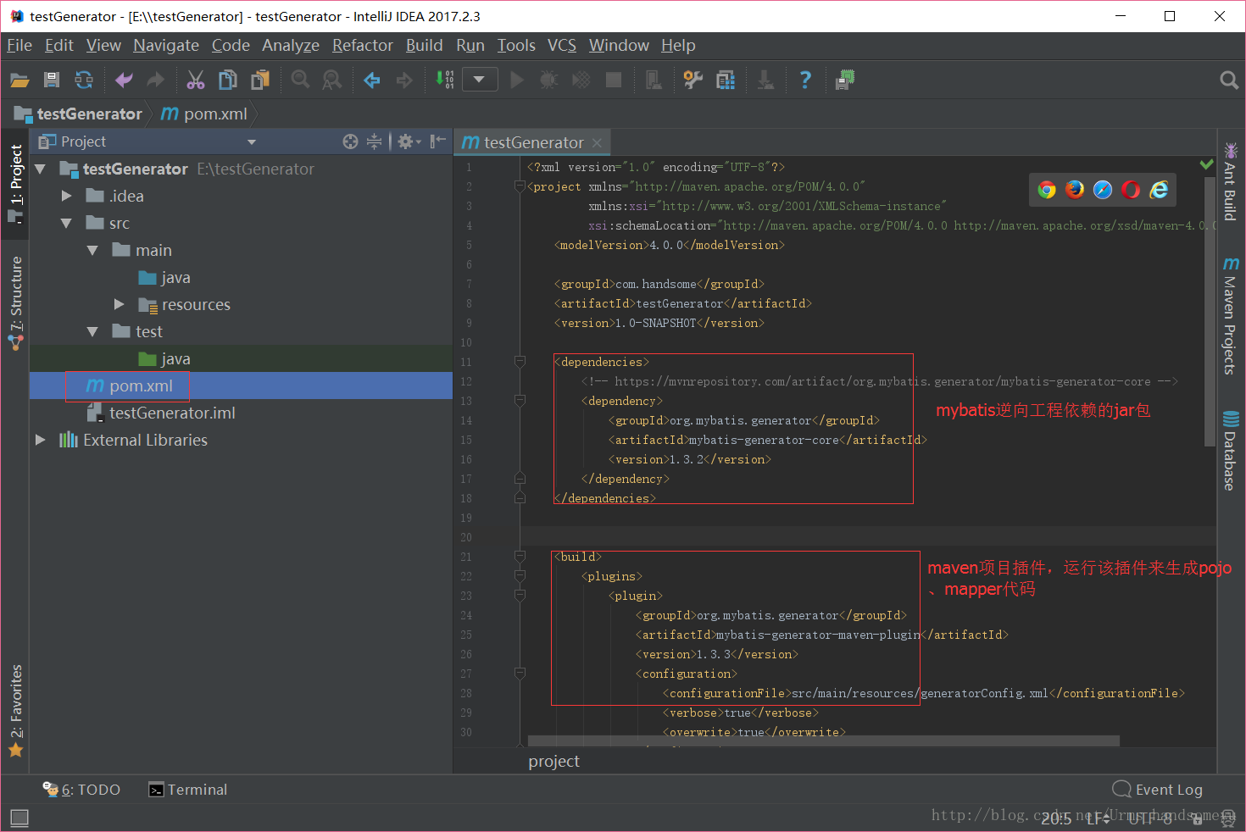
Task: Toggle the Terminal tool window
Action: coord(188,790)
